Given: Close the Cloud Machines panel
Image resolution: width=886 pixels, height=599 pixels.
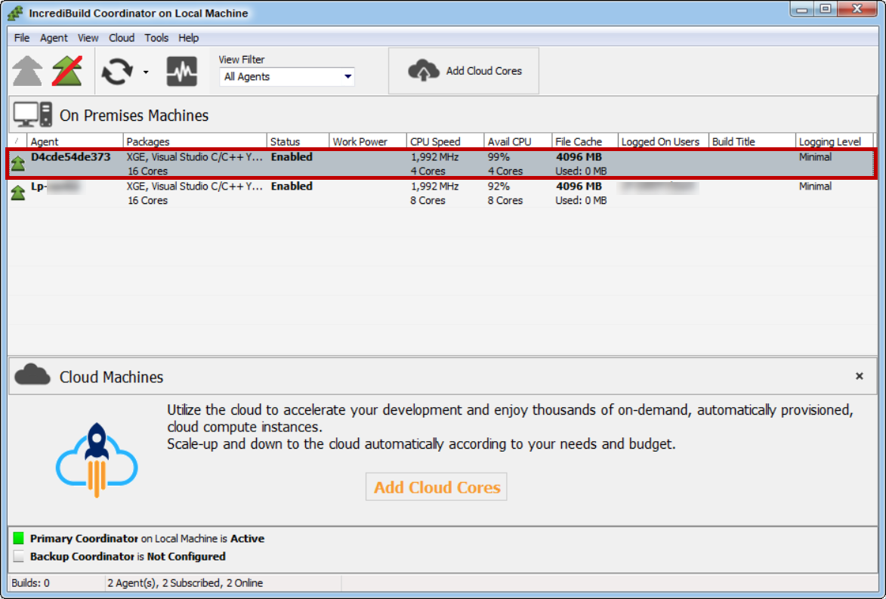Looking at the screenshot, I should click(x=859, y=376).
